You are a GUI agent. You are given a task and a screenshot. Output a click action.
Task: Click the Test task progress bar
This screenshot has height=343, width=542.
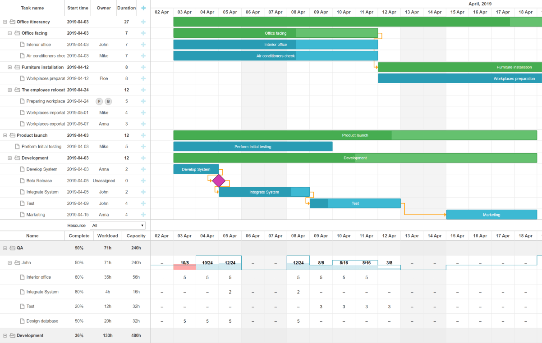[355, 203]
